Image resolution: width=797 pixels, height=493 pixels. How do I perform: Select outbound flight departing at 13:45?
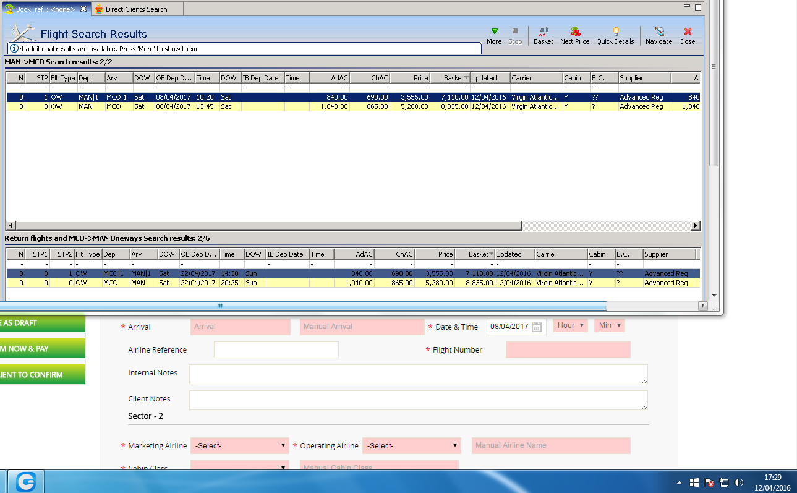pyautogui.click(x=353, y=106)
